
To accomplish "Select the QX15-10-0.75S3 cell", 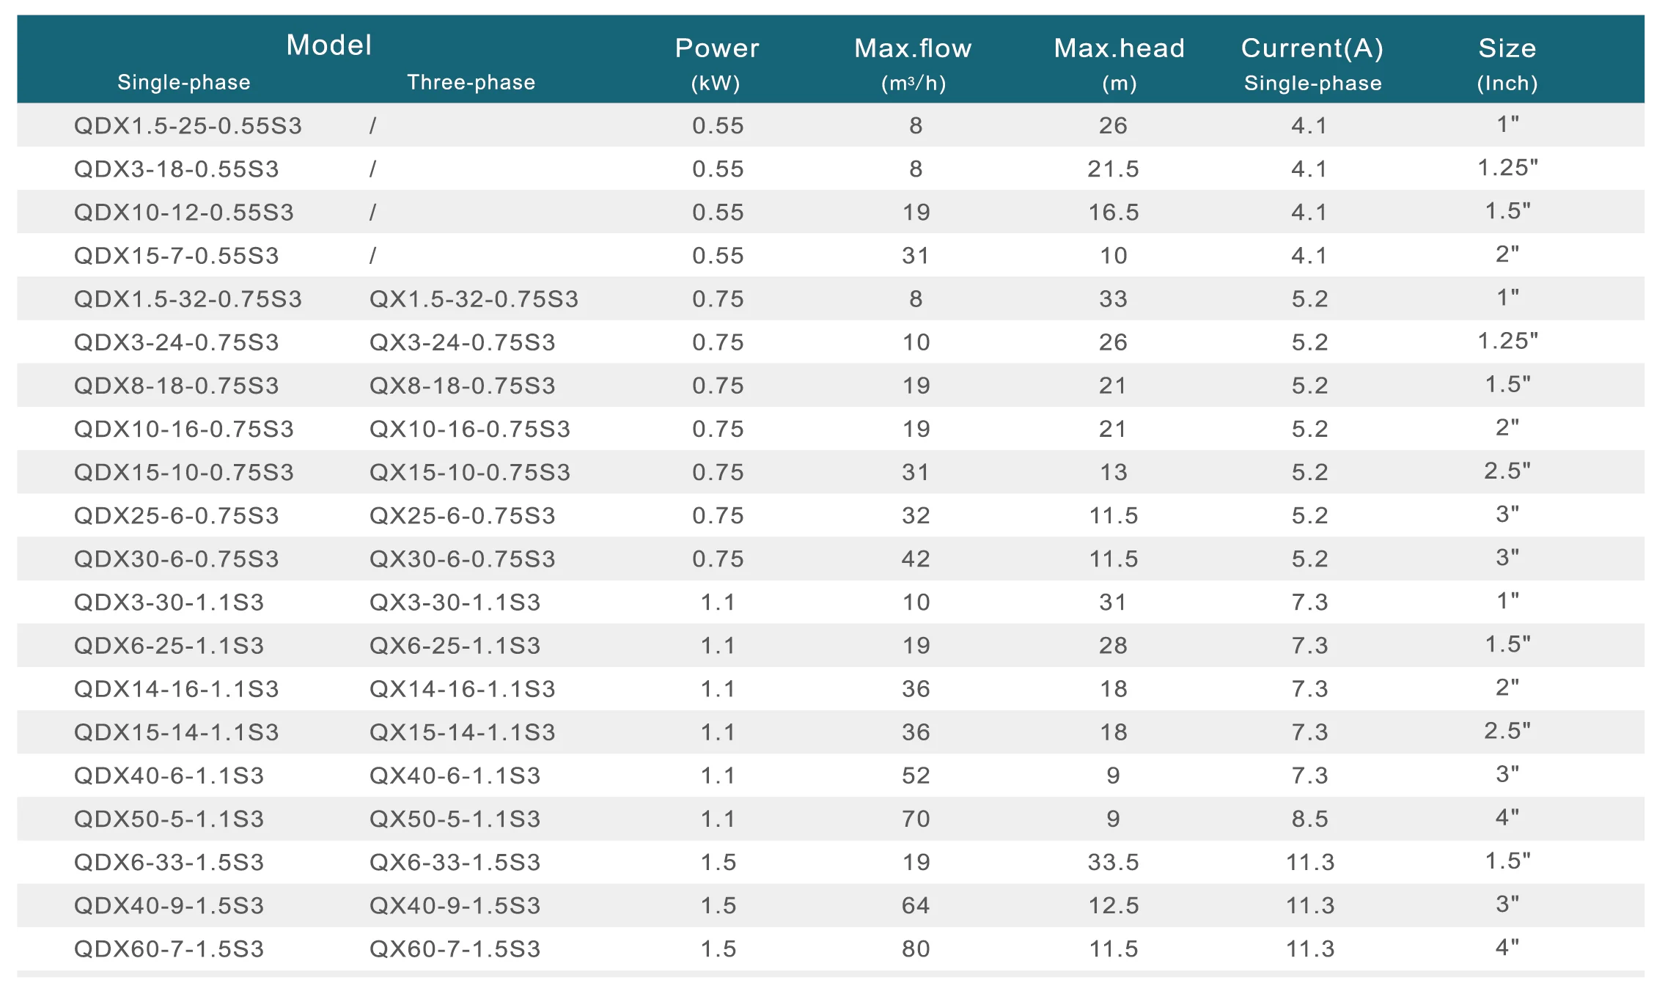I will pos(470,472).
